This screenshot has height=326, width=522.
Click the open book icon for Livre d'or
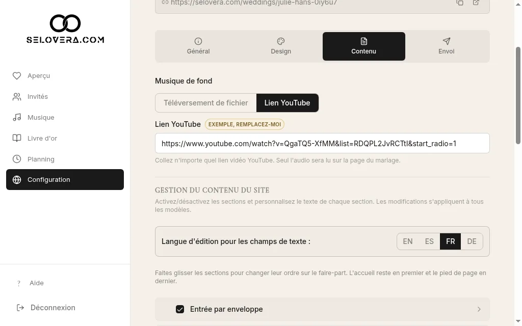(17, 138)
